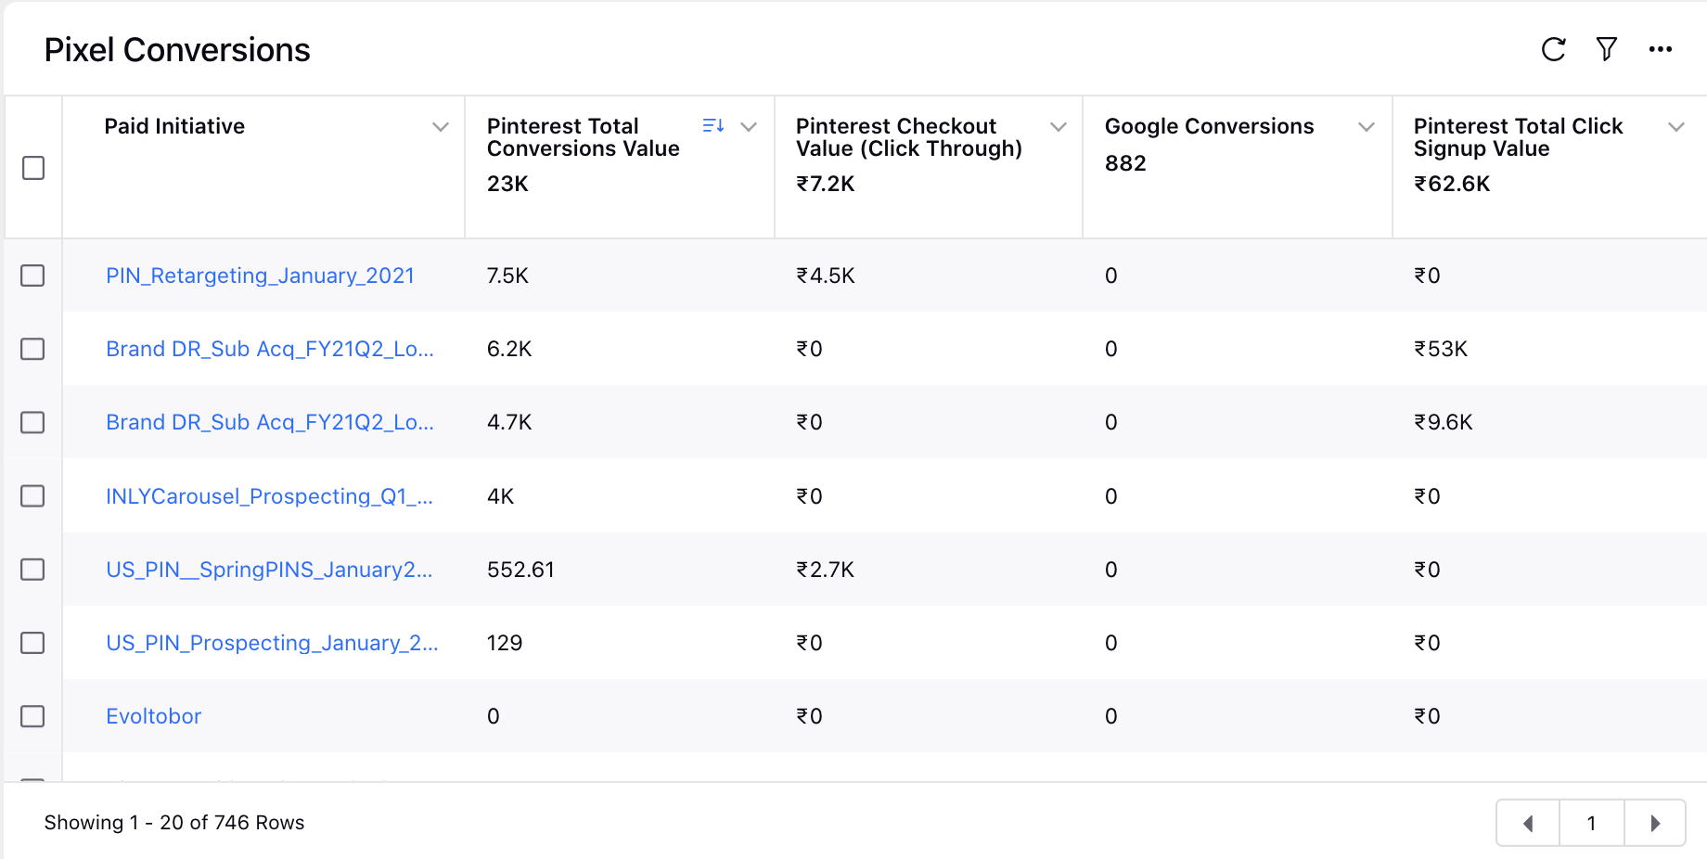The width and height of the screenshot is (1707, 859).
Task: Open the three-dot more options menu
Action: coord(1660,49)
